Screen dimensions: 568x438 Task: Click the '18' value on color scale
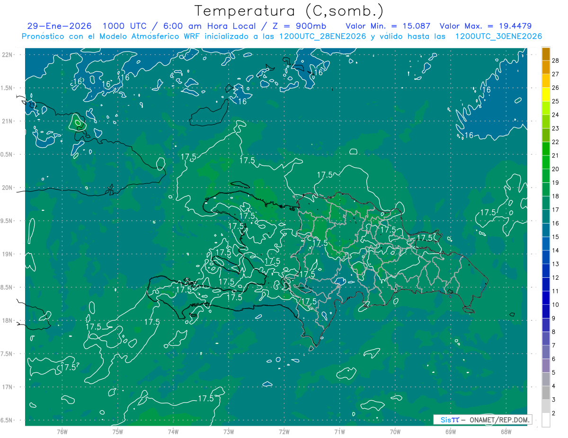[556, 196]
